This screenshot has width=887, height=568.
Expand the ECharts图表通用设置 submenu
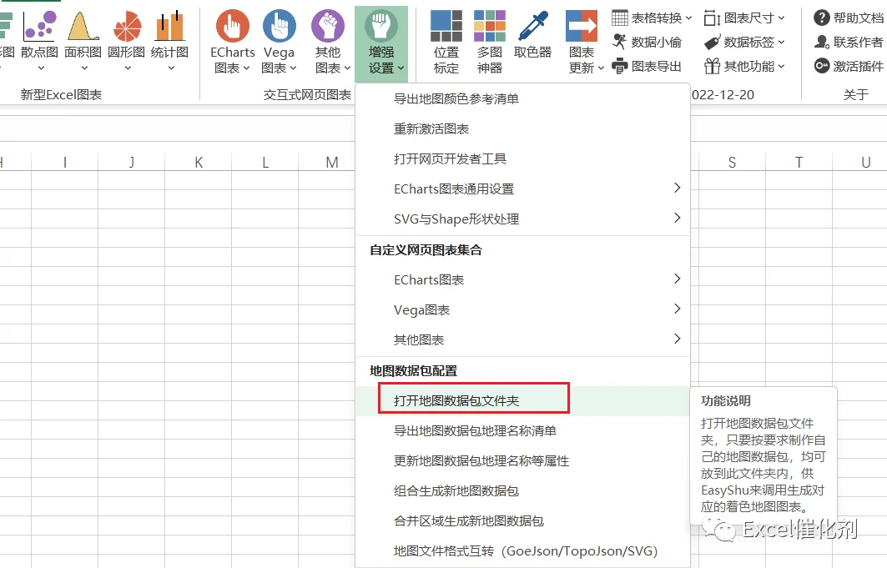pyautogui.click(x=523, y=188)
